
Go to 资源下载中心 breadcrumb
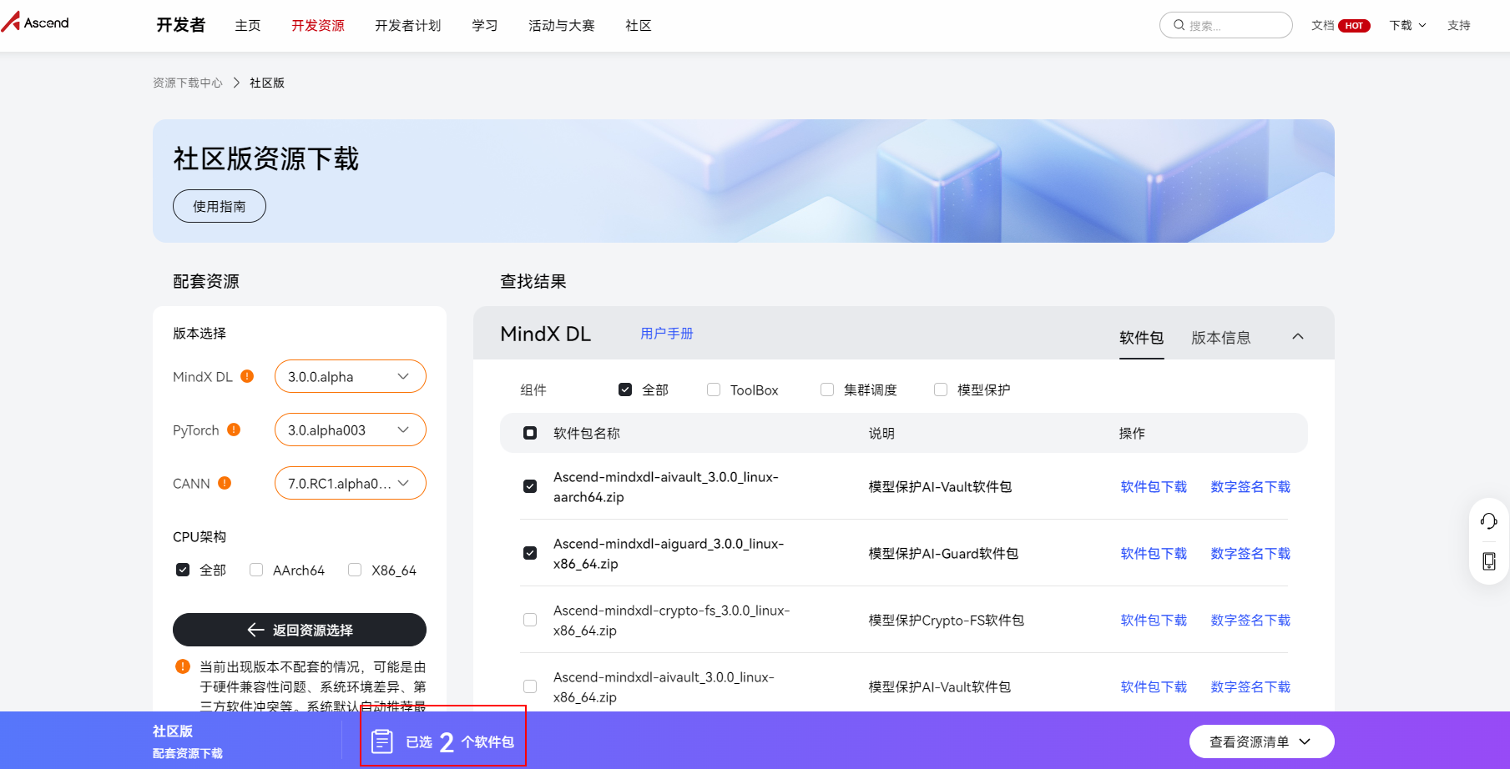[188, 83]
